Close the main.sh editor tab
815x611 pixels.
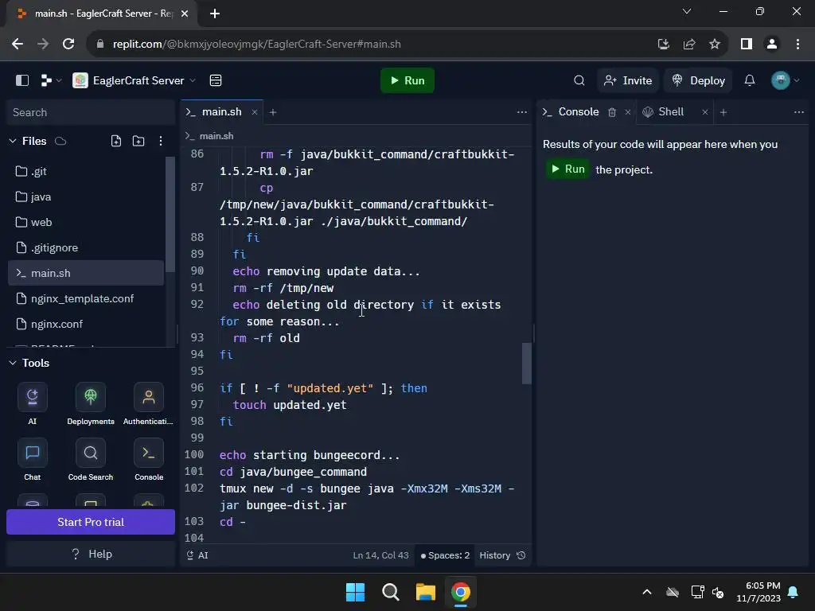click(x=254, y=112)
